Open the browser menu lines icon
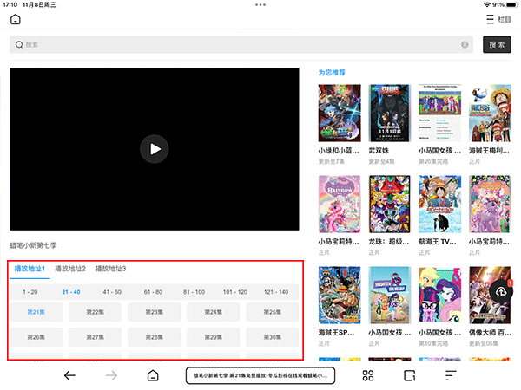This screenshot has height=390, width=521. 451,375
